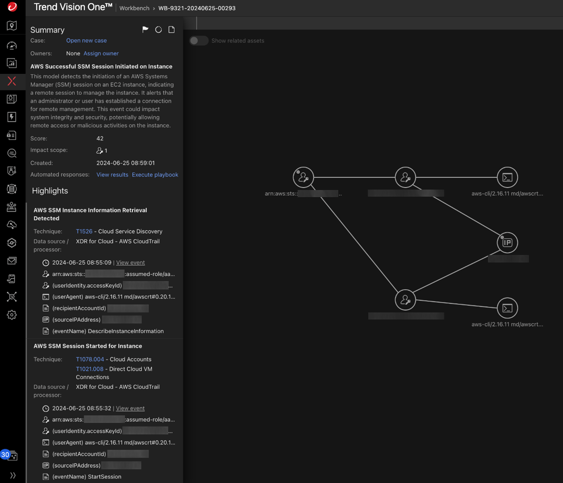Click the map pin icon in sidebar

point(12,26)
